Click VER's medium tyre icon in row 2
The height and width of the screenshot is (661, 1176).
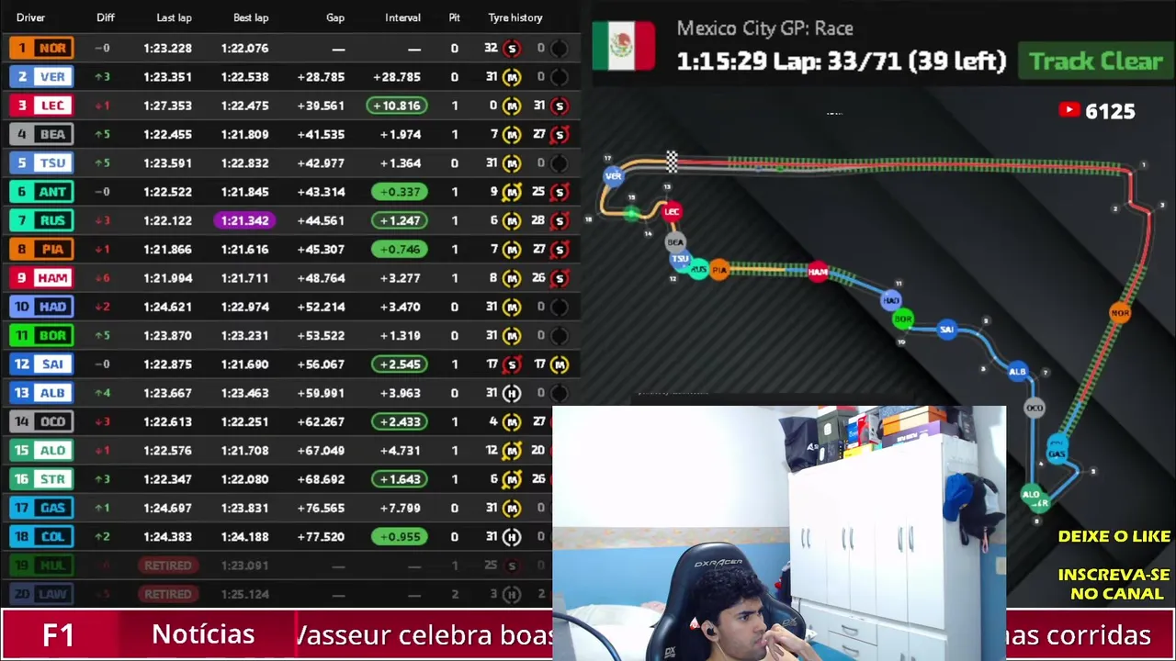(x=512, y=77)
